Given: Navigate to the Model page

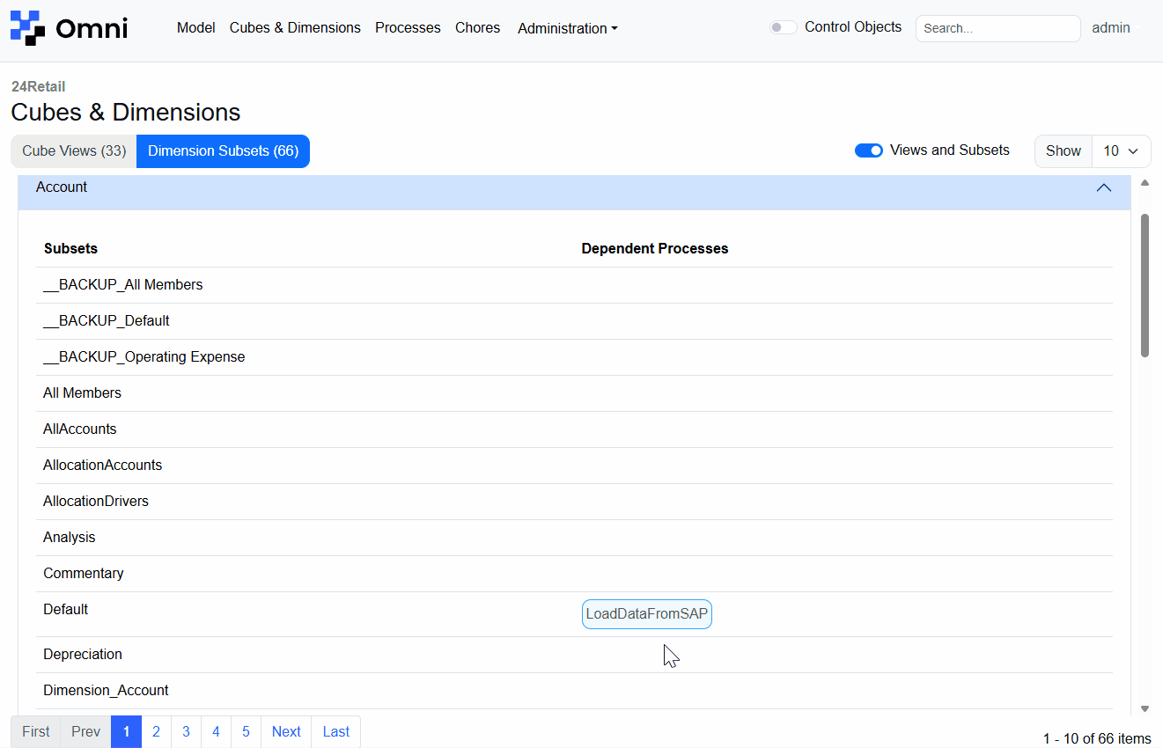Looking at the screenshot, I should tap(195, 27).
